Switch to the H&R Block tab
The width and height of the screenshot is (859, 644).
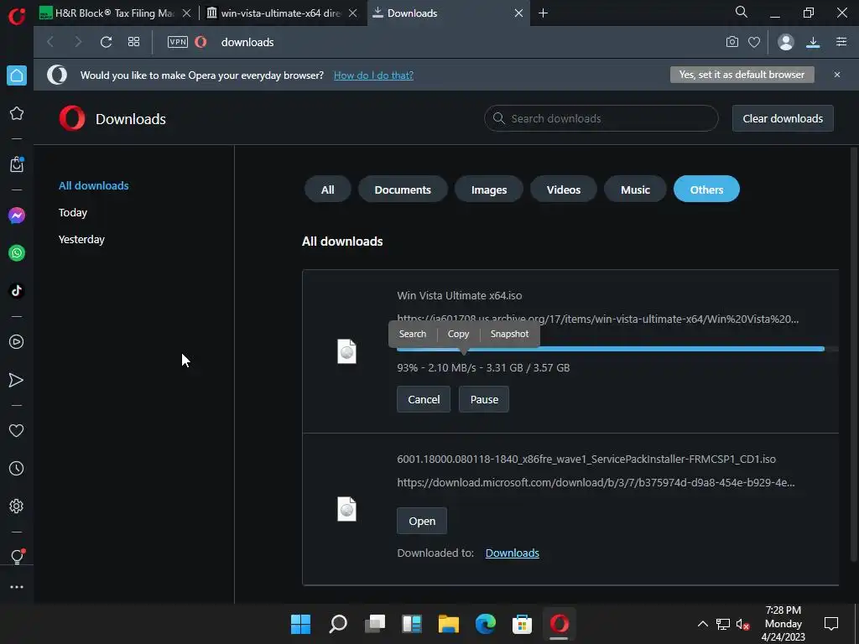[x=116, y=13]
